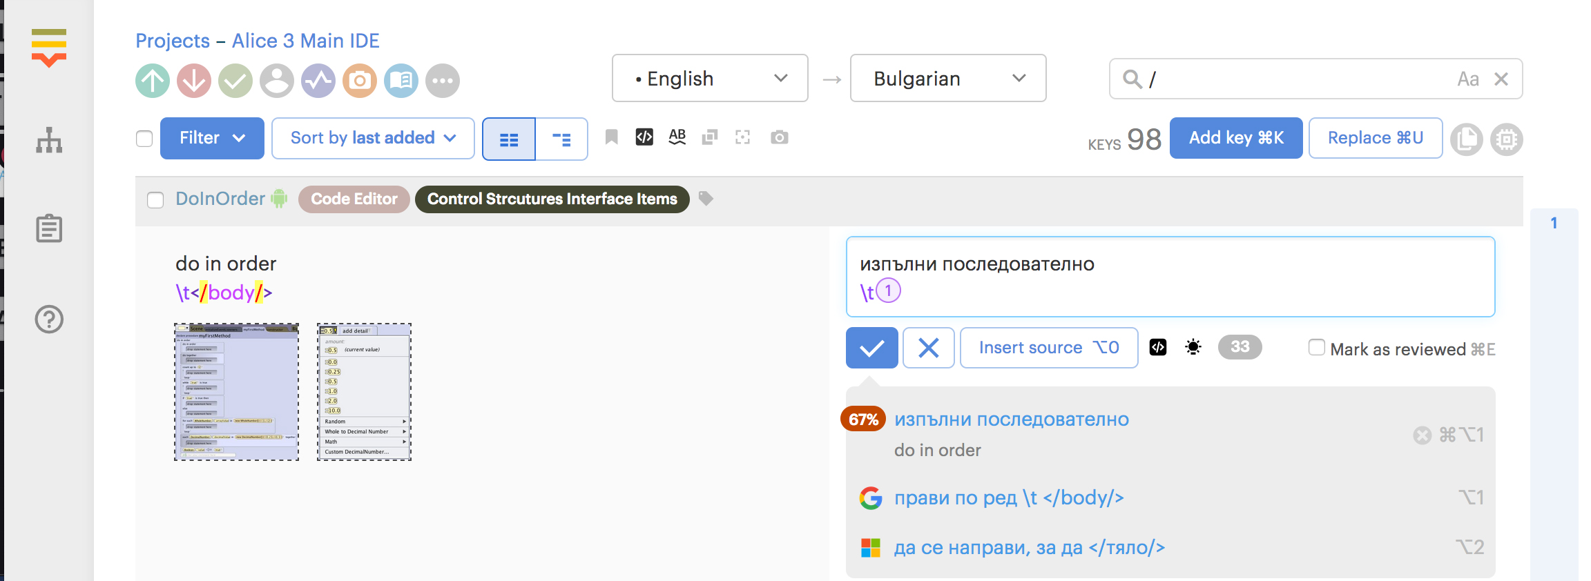Open the Screenshots camera icon
The height and width of the screenshot is (581, 1591).
(360, 81)
